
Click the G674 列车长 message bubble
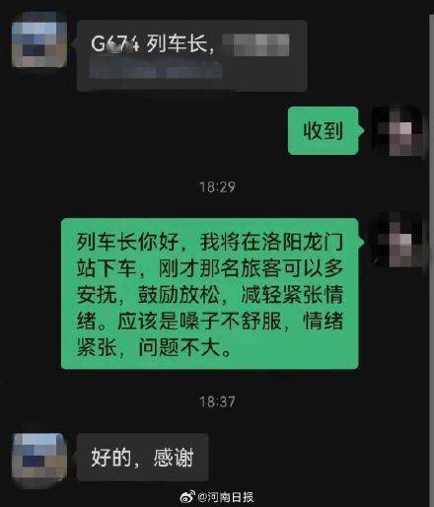(191, 55)
